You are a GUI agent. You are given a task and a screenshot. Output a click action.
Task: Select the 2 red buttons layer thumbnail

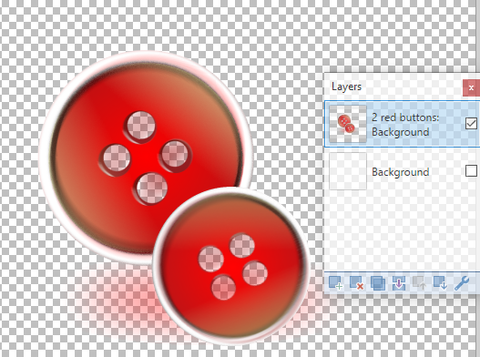click(x=347, y=124)
